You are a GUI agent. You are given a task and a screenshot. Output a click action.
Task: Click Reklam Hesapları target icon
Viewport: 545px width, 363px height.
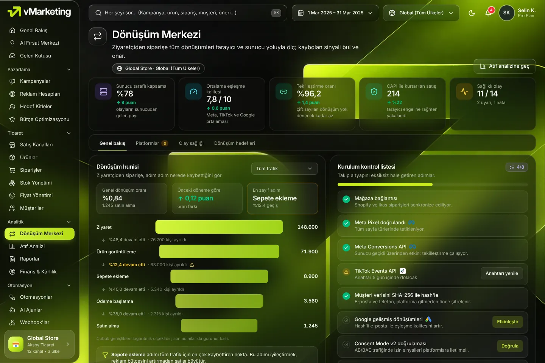pos(12,94)
